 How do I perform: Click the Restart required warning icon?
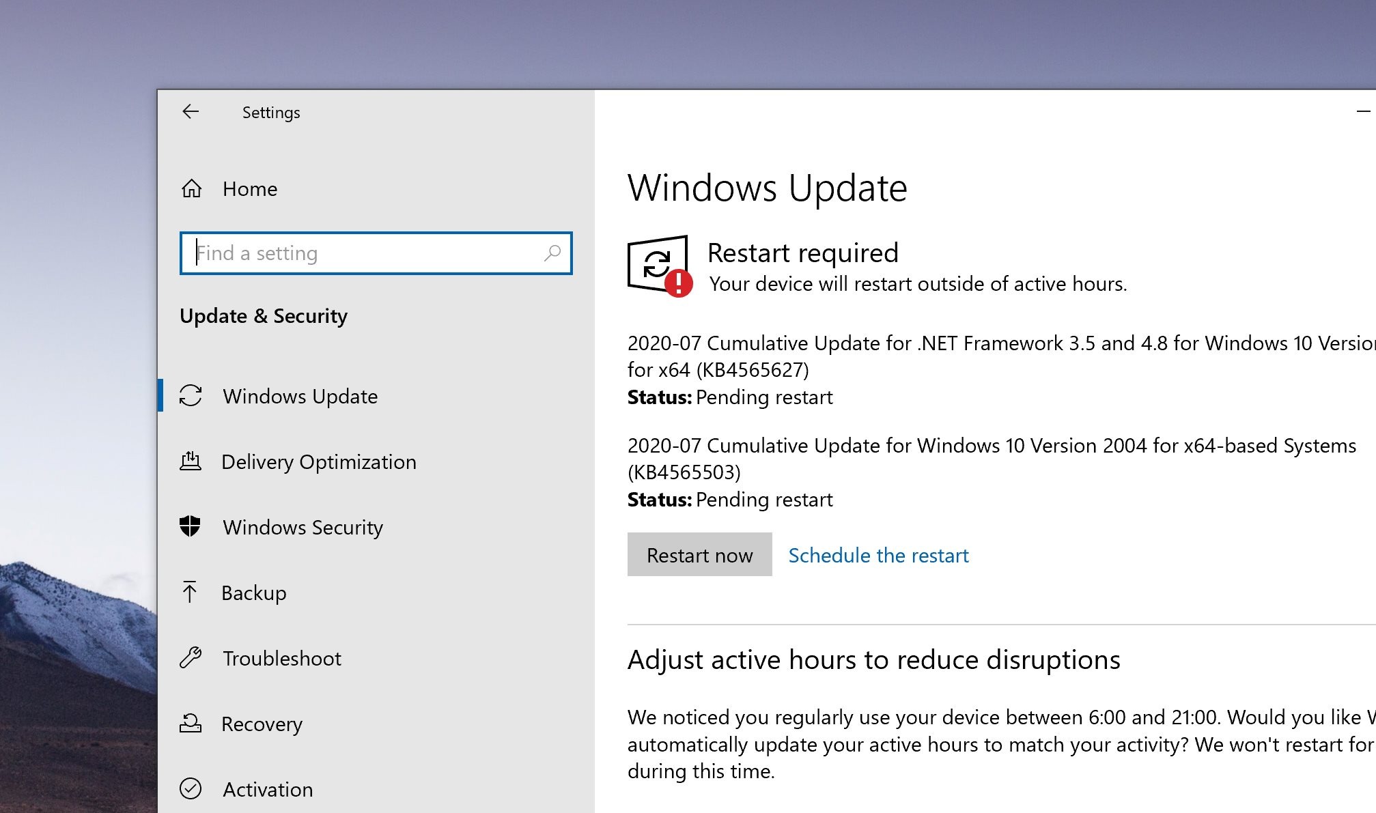pos(657,263)
